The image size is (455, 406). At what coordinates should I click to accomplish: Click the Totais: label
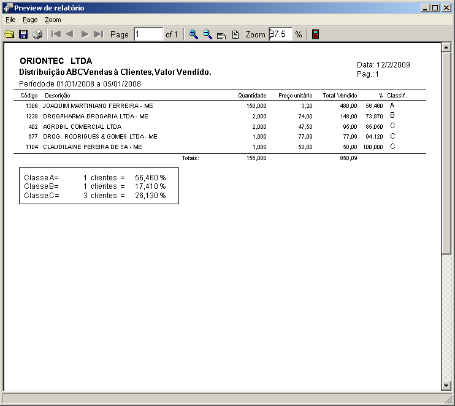[190, 158]
